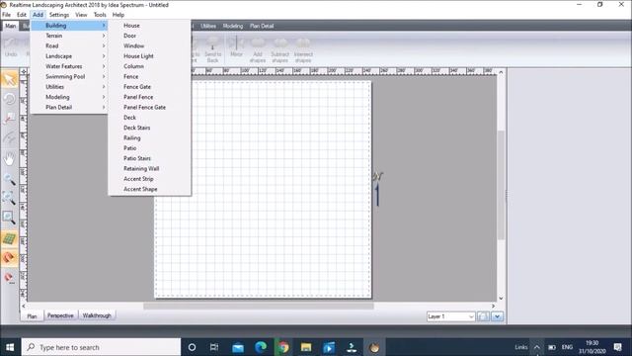
Task: Open the Tools menu
Action: click(x=100, y=15)
